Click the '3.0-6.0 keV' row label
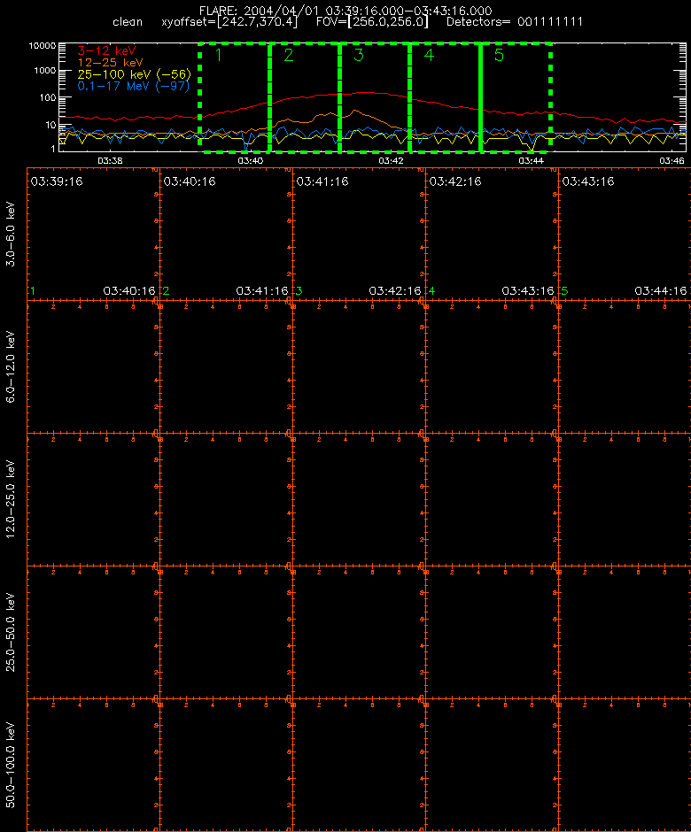The image size is (691, 832). tap(11, 234)
